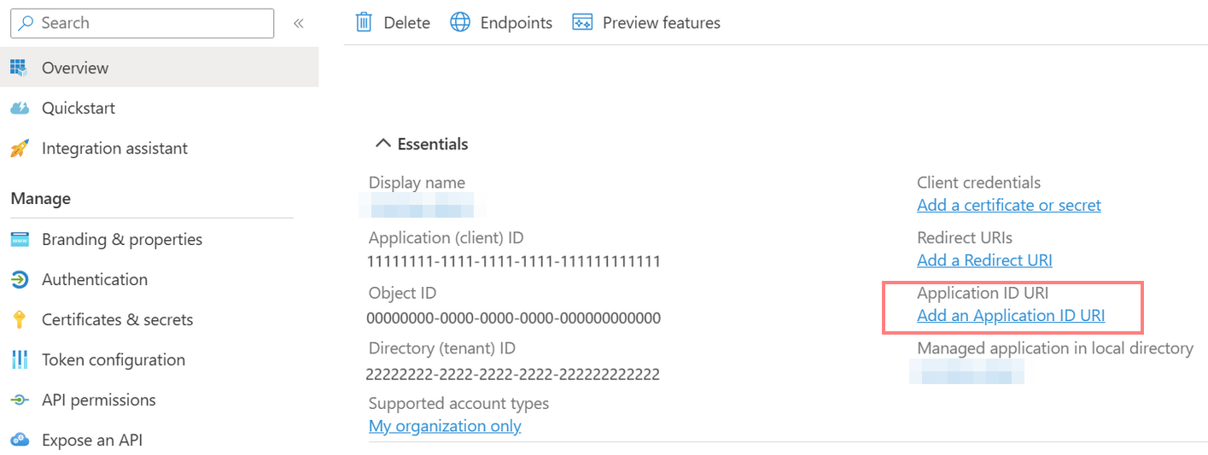
Task: Click Add a certificate or secret link
Action: (x=1008, y=205)
